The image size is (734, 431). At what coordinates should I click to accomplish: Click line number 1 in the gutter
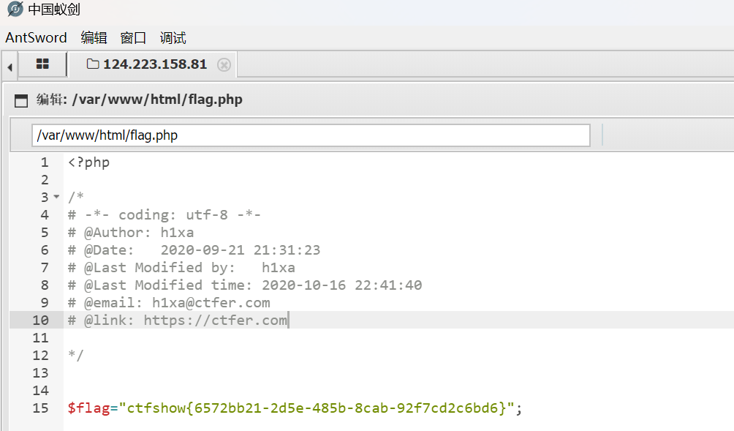coord(44,162)
